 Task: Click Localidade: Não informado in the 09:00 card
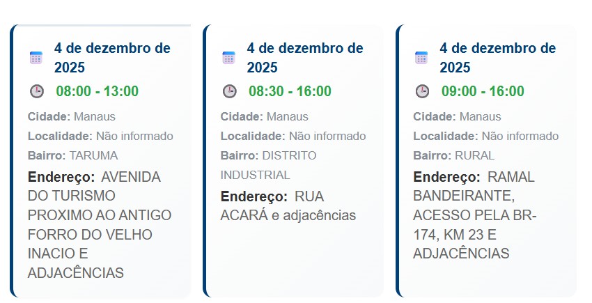click(485, 136)
